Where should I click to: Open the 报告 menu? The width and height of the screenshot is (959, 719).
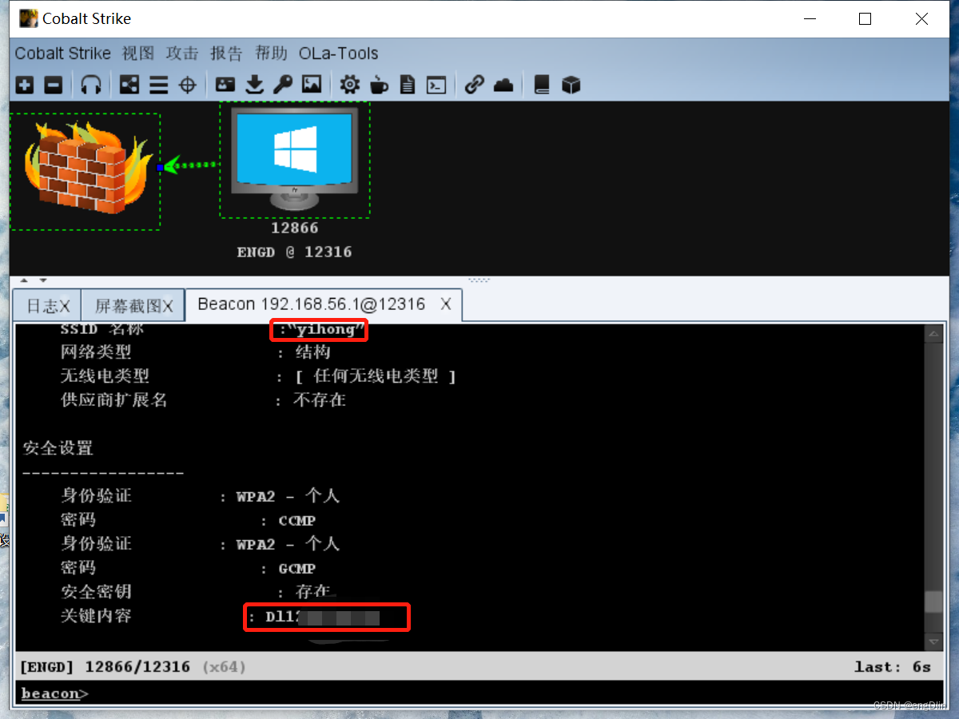226,54
